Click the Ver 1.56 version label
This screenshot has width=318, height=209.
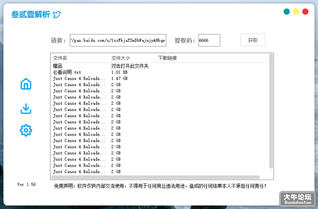click(26, 184)
